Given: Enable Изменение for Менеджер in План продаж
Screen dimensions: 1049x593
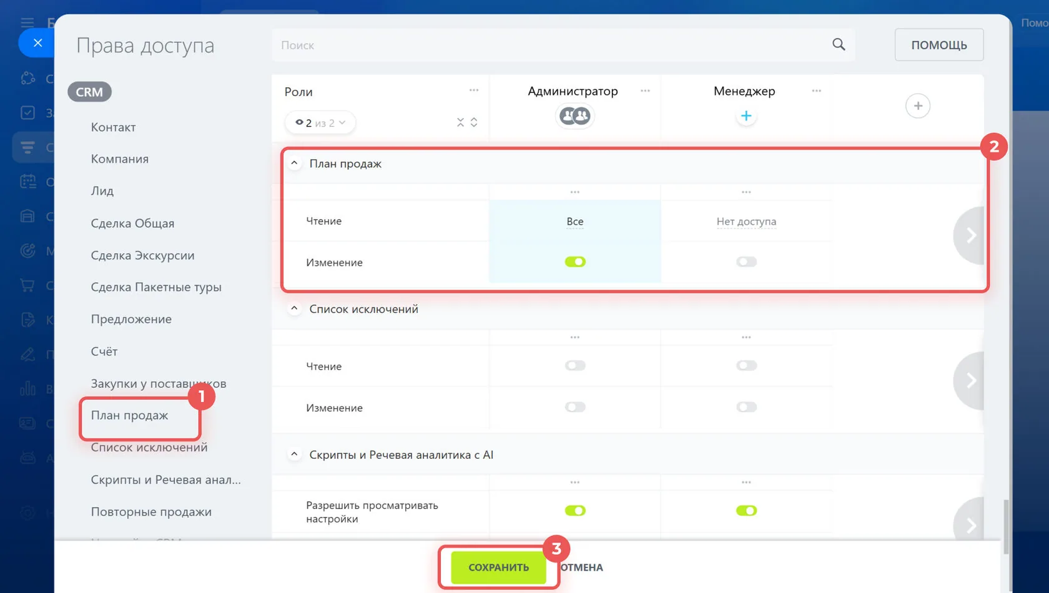Looking at the screenshot, I should coord(746,262).
